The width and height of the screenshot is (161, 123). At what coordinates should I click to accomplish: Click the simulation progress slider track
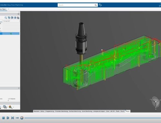coord(93,118)
